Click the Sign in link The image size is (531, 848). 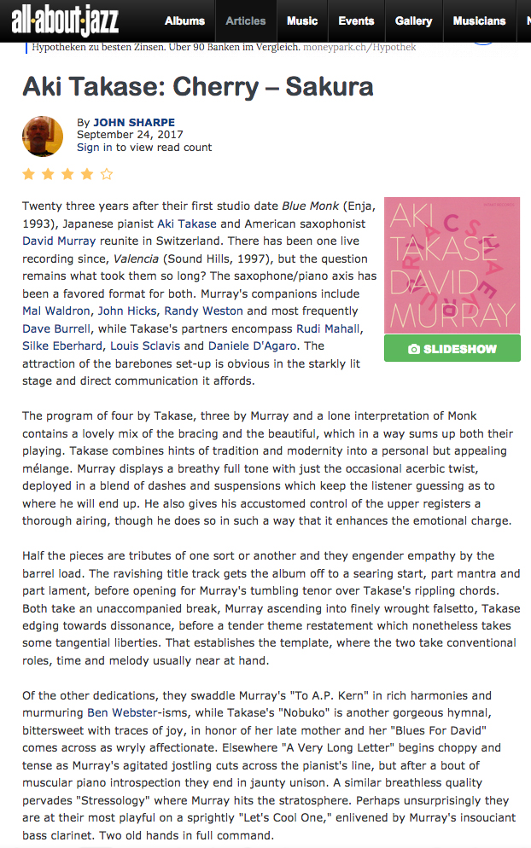click(95, 147)
